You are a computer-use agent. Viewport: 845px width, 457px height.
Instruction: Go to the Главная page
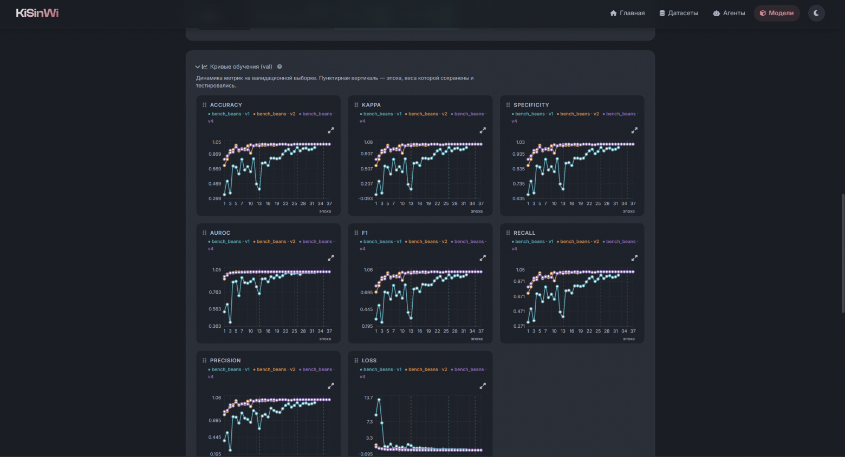(x=627, y=13)
